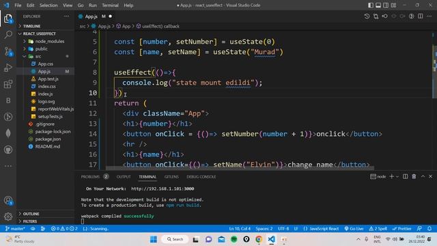Open the Selection menu
This screenshot has width=437, height=246.
coord(48,5)
